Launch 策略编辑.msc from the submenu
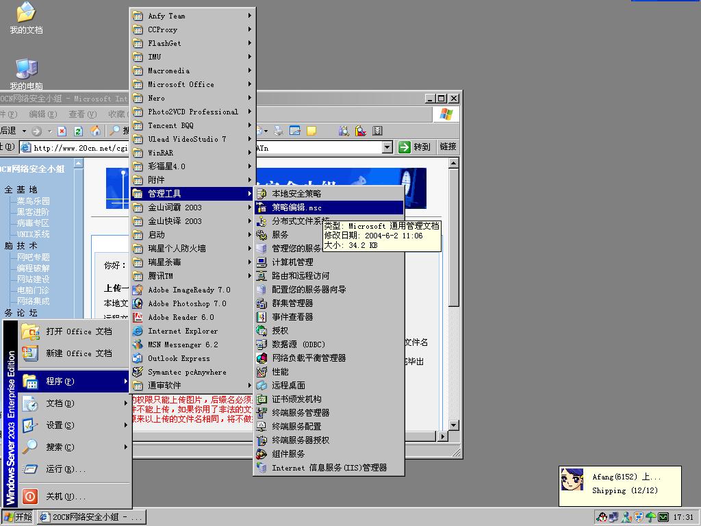The image size is (701, 526). [329, 208]
